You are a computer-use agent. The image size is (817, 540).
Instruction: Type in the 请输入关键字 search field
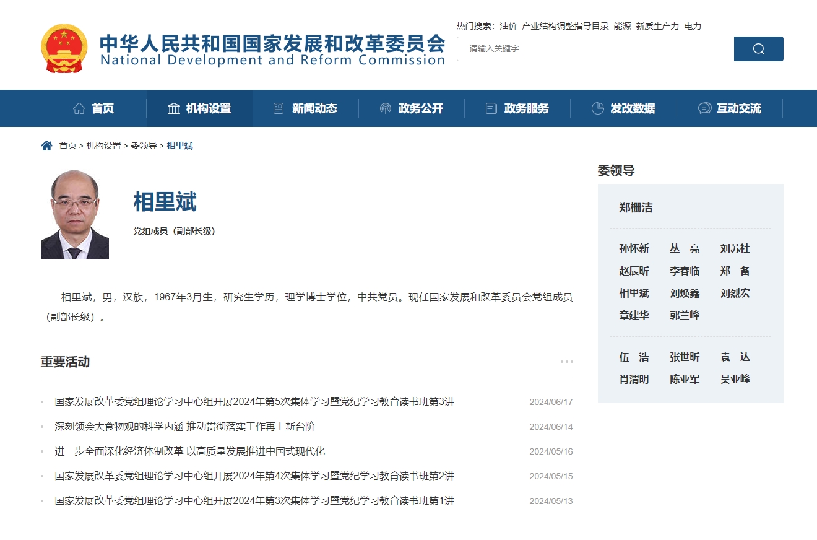tap(595, 49)
